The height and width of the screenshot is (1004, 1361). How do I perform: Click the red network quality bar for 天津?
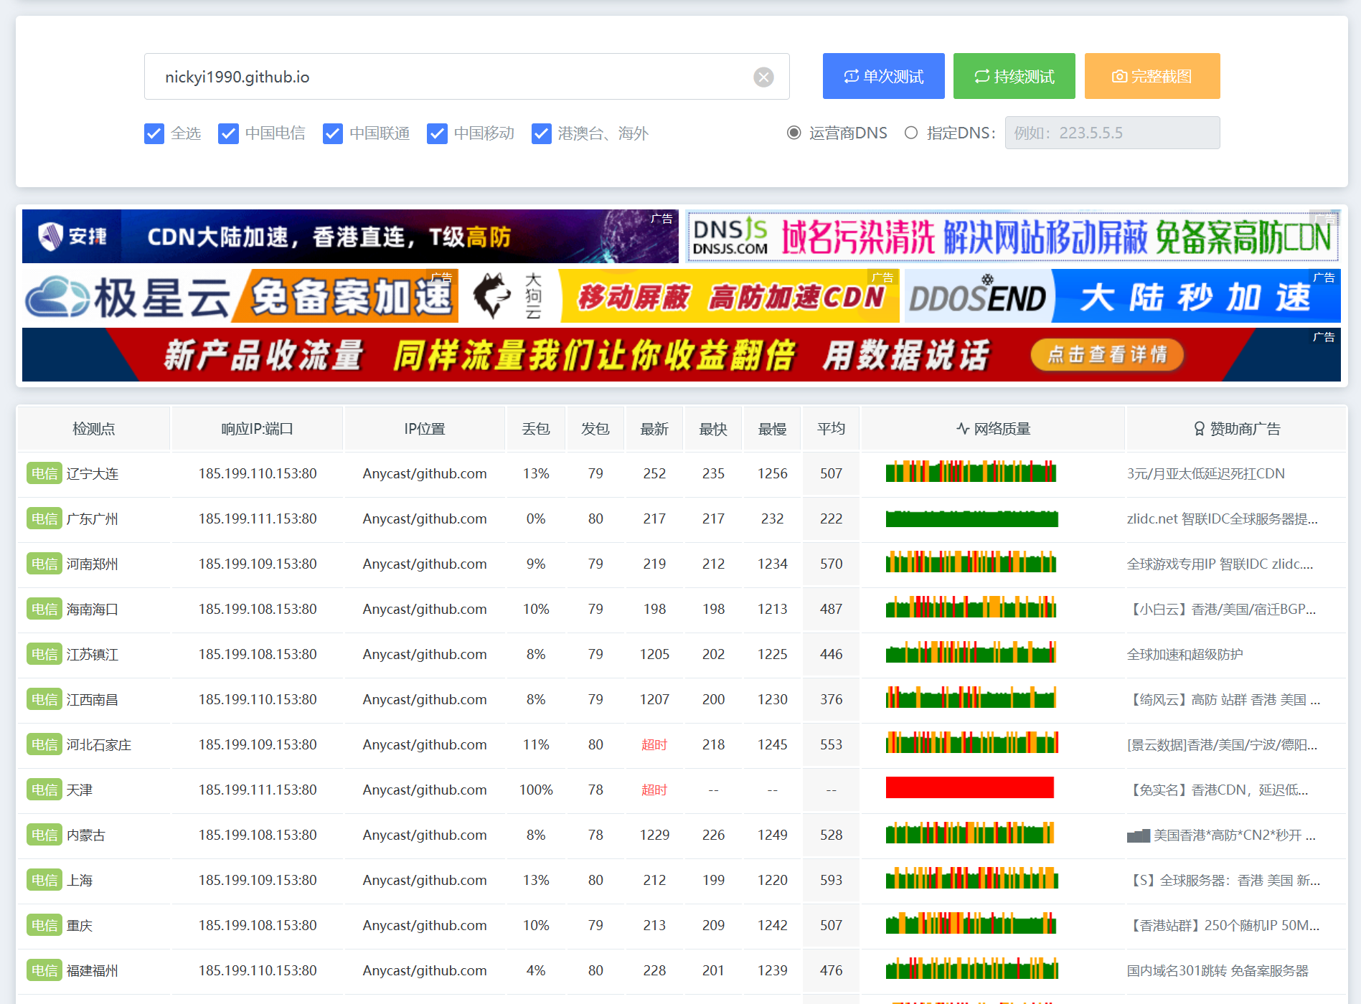(969, 787)
